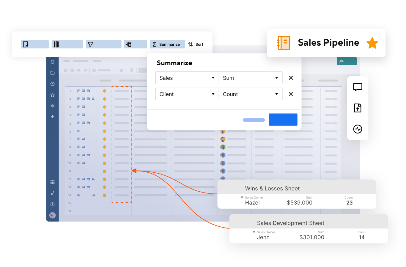Click the orange status dot on row 11
406x267 pixels.
[104, 171]
